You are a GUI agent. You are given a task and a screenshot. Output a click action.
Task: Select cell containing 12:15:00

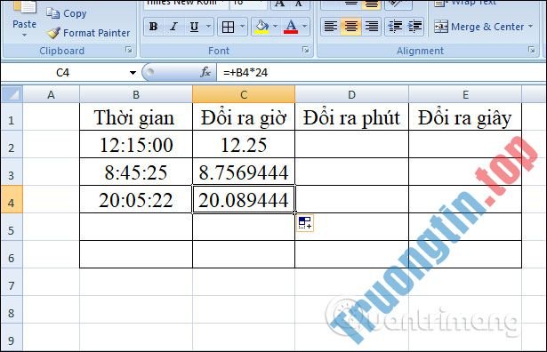(136, 145)
